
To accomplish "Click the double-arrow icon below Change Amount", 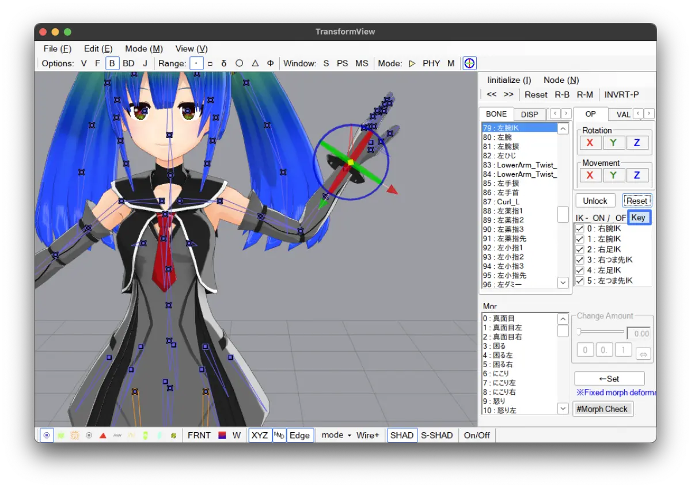I will tap(643, 353).
